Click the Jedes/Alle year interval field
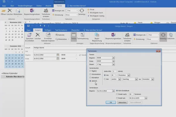176x117 pixels. click(x=115, y=71)
